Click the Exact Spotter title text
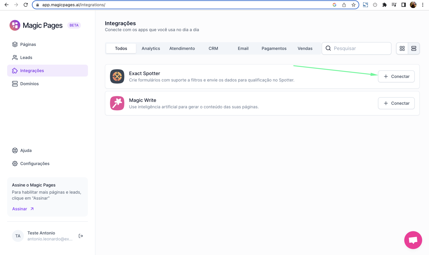The image size is (429, 255). 145,73
